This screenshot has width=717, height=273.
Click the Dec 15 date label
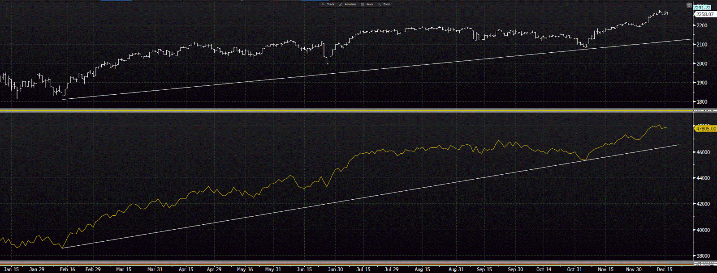[x=665, y=269]
